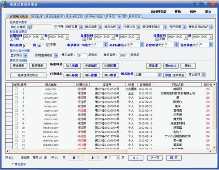
Task: Click 访问网页版 in the top menu
Action: tap(159, 12)
